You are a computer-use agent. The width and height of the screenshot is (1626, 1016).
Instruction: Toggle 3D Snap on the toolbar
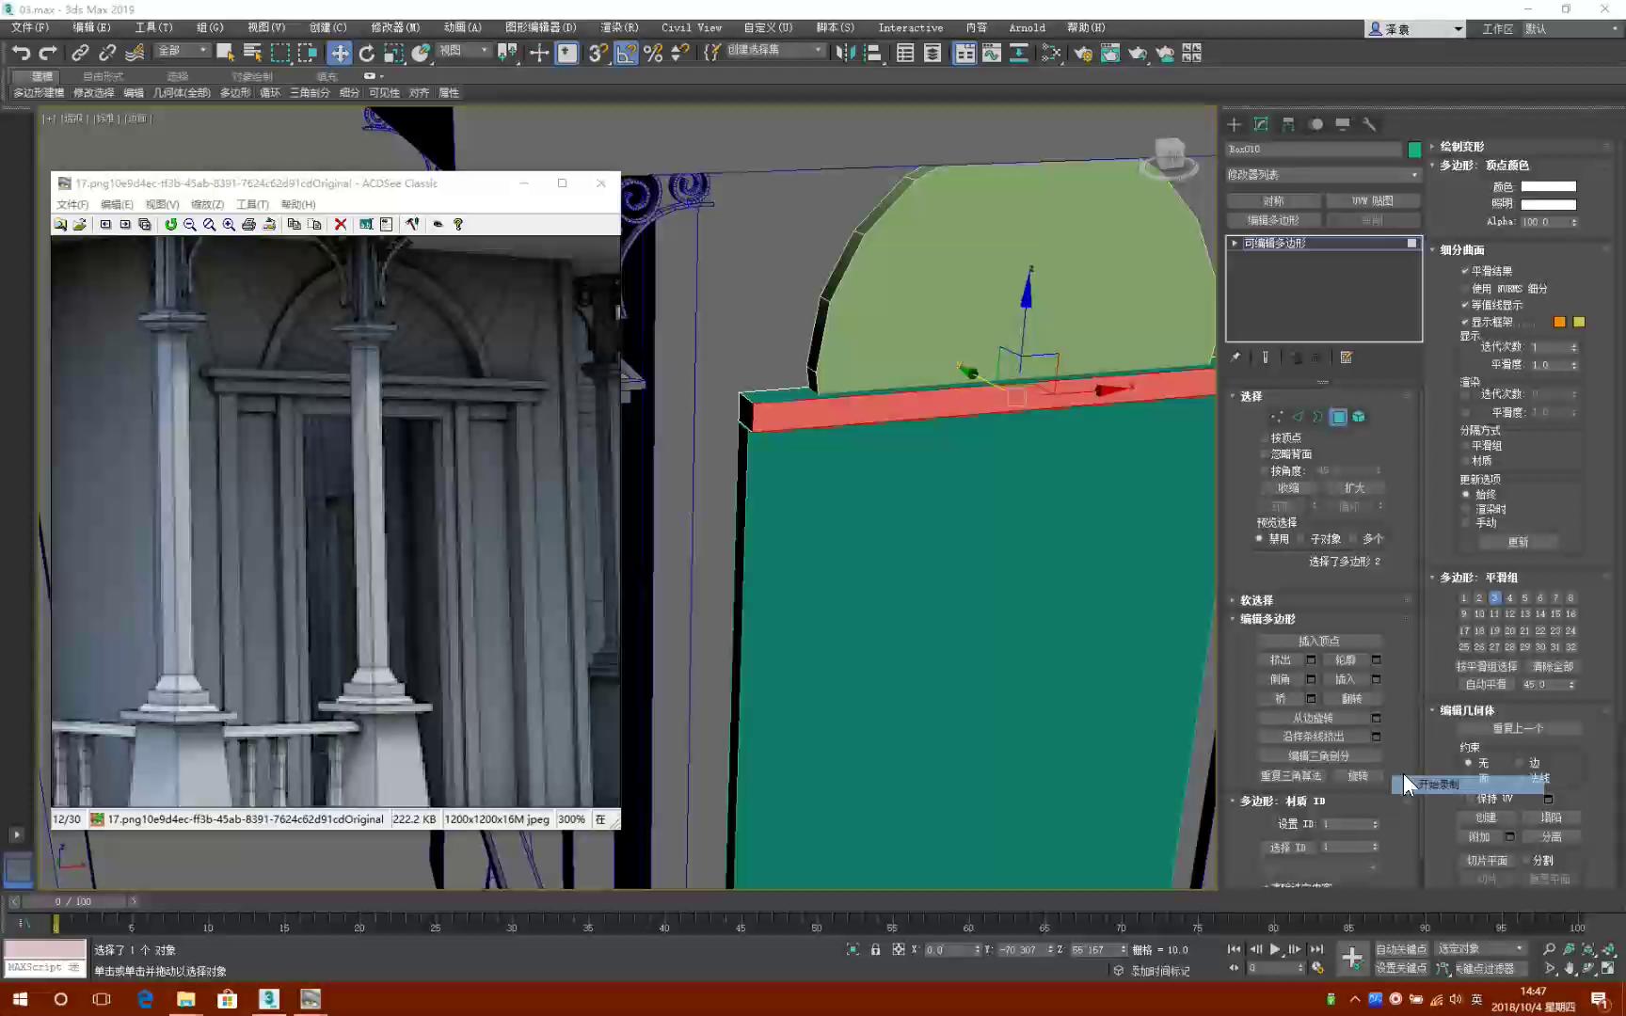click(596, 54)
